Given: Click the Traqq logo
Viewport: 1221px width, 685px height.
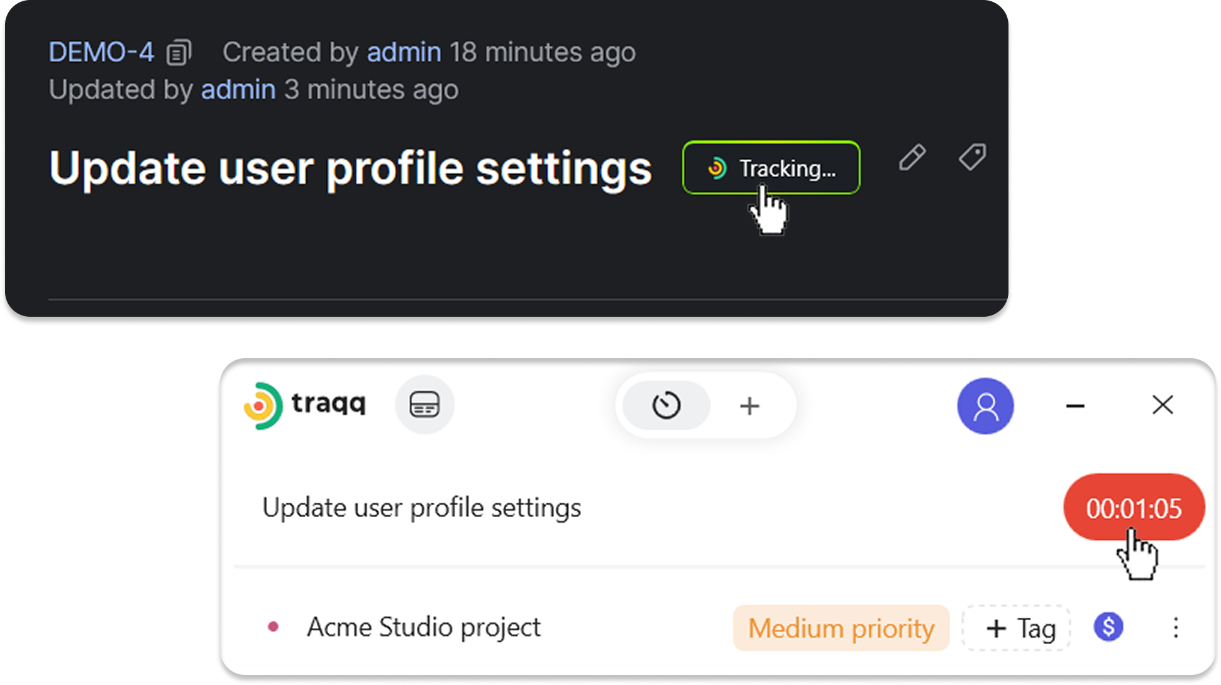Looking at the screenshot, I should pos(305,405).
